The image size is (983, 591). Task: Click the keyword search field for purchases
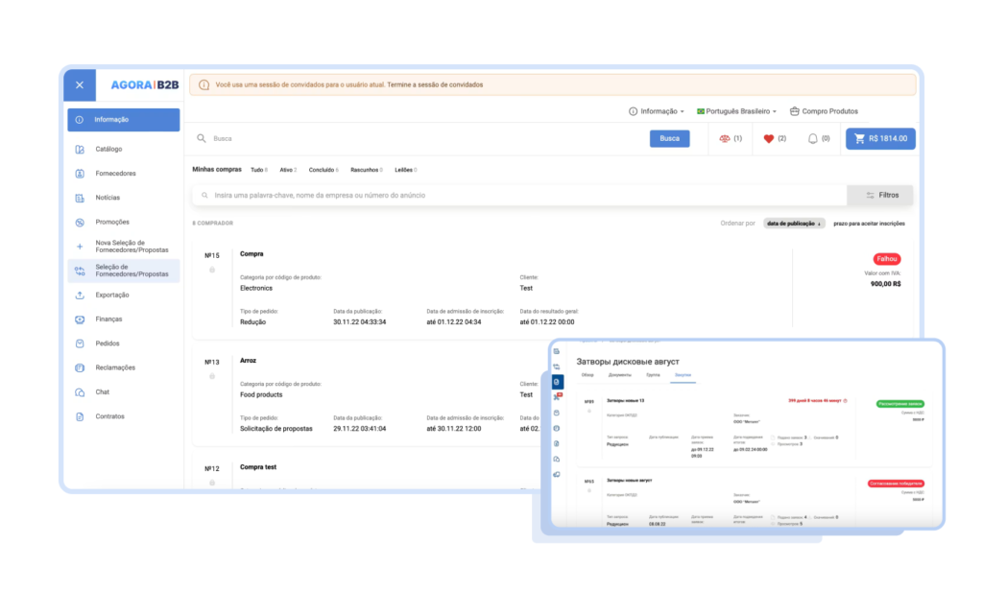click(519, 196)
